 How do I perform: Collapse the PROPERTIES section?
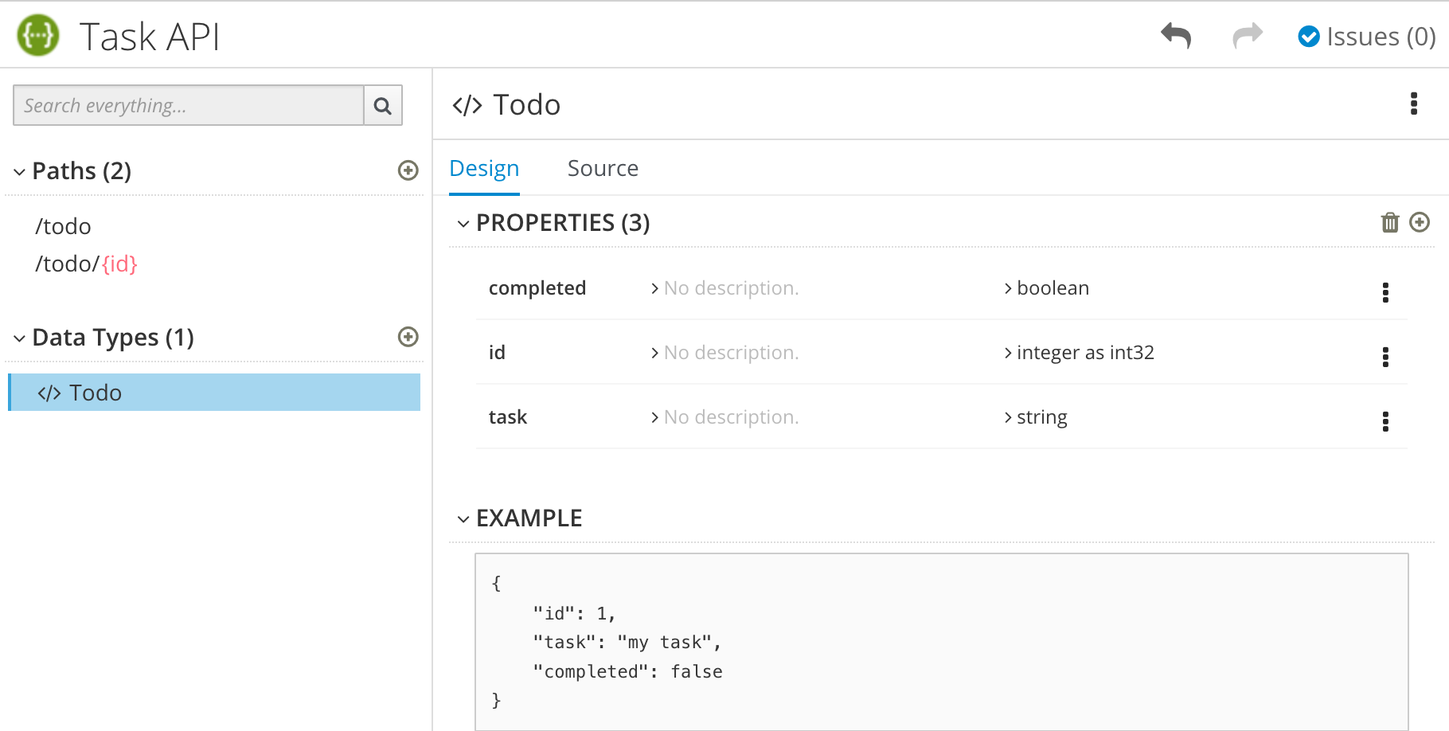463,224
